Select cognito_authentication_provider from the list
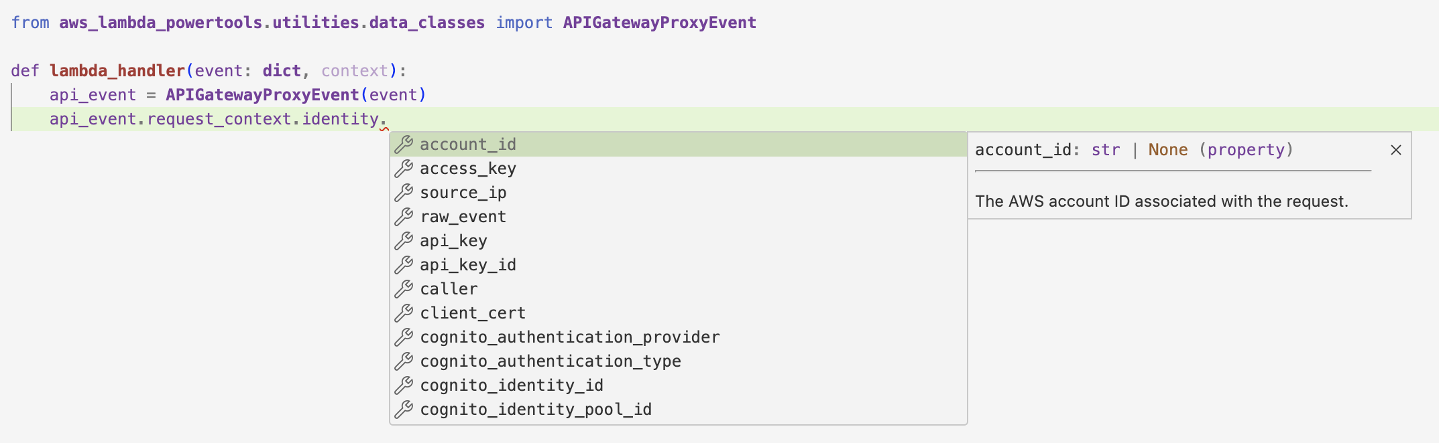The image size is (1439, 443). pos(569,337)
